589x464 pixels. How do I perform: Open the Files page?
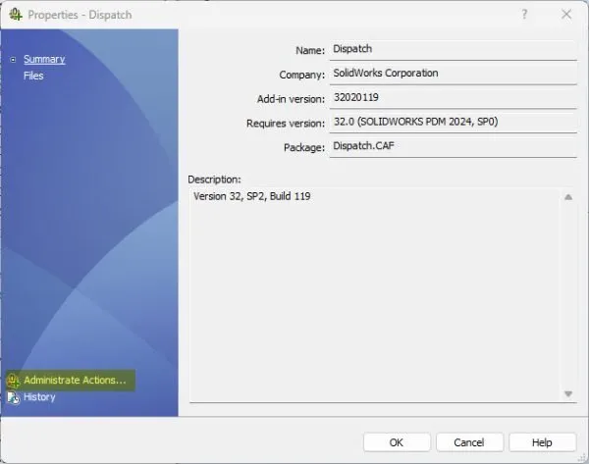[33, 76]
